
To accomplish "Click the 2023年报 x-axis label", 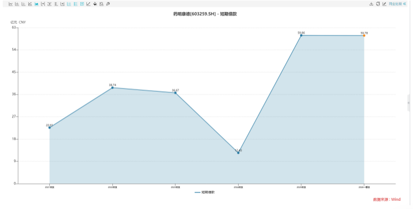I will pyautogui.click(x=175, y=187).
